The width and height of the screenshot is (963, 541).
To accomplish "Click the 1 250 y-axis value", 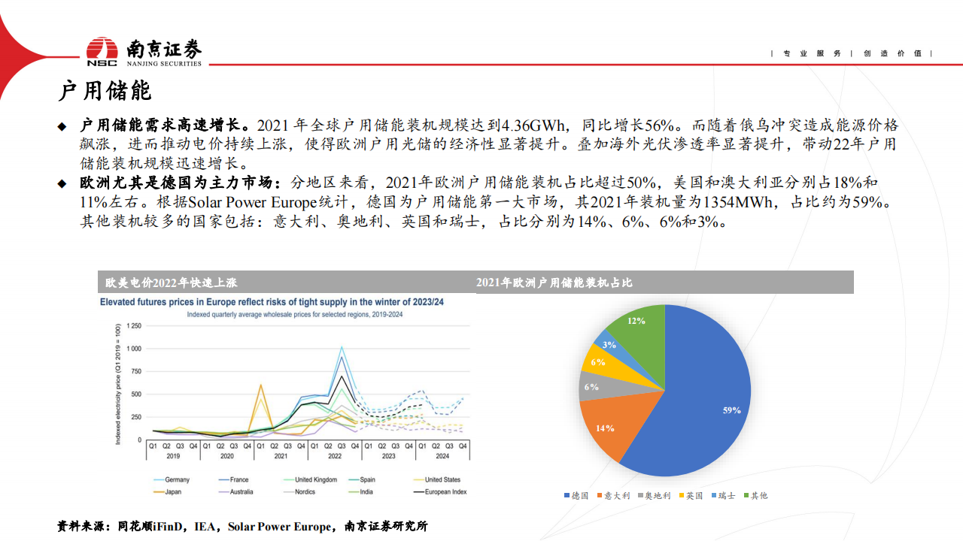I will [133, 326].
